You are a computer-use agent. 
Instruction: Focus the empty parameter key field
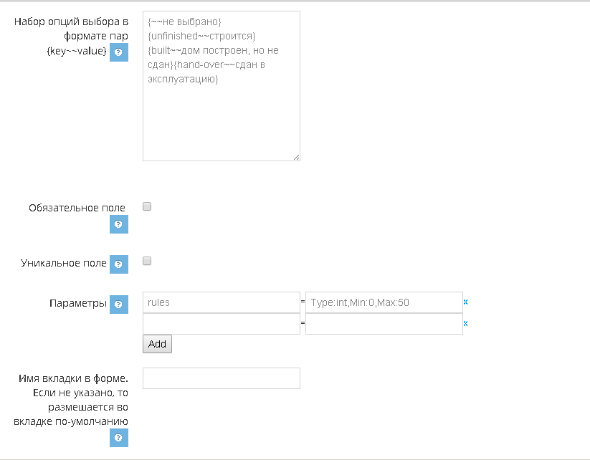click(x=222, y=324)
